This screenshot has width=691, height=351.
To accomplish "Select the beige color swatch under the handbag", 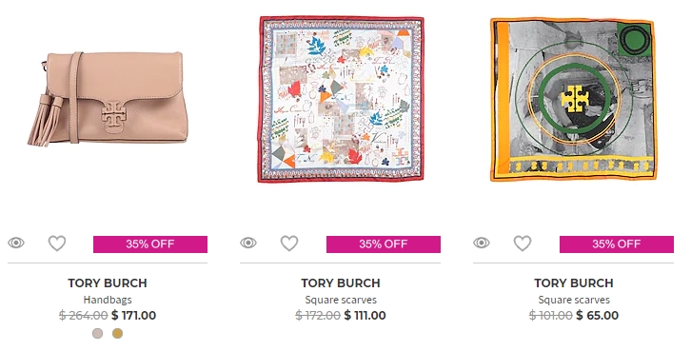I will (x=97, y=333).
